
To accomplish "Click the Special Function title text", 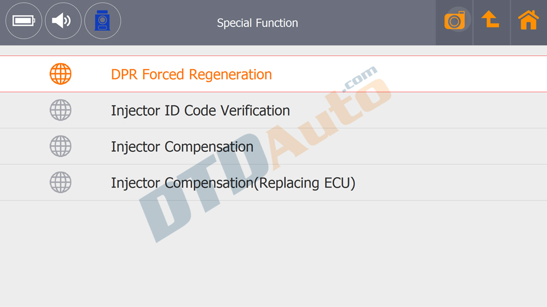I will pyautogui.click(x=257, y=23).
